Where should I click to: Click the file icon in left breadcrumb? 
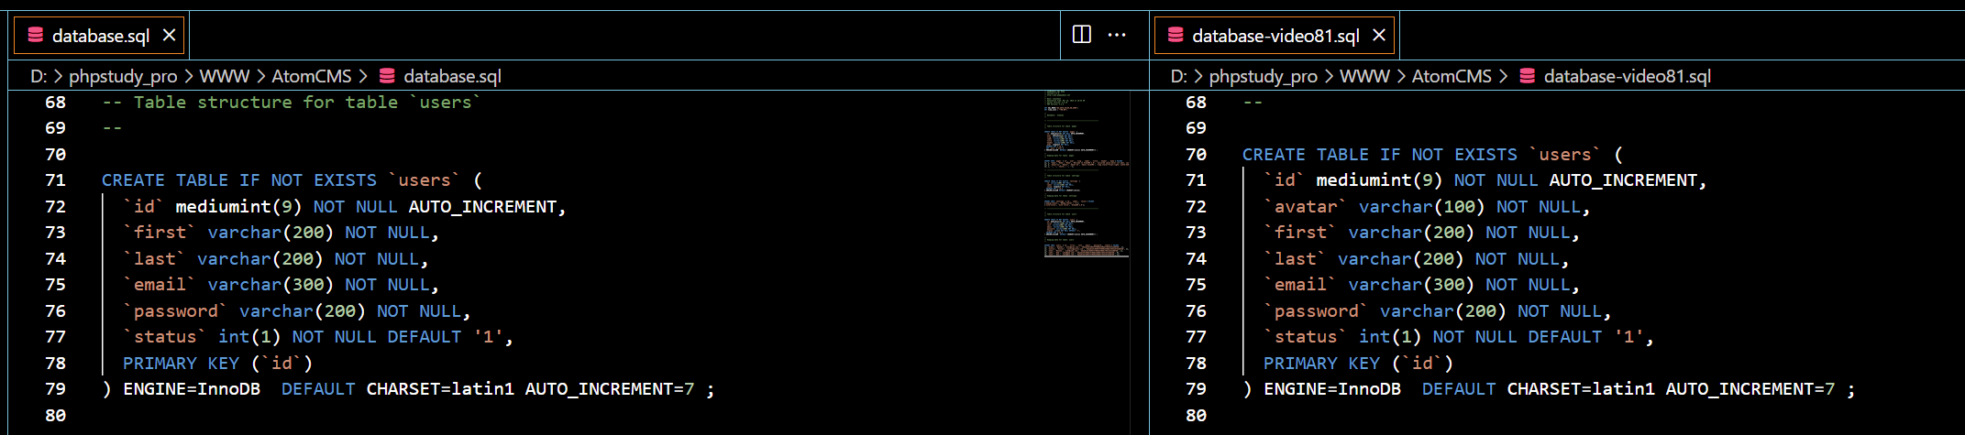pyautogui.click(x=387, y=76)
